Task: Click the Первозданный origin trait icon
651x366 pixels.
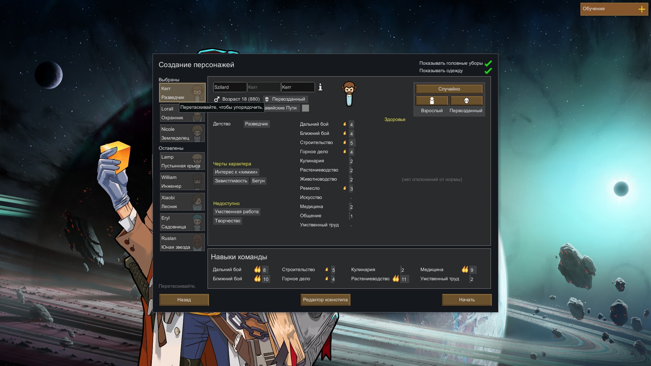Action: tap(268, 99)
